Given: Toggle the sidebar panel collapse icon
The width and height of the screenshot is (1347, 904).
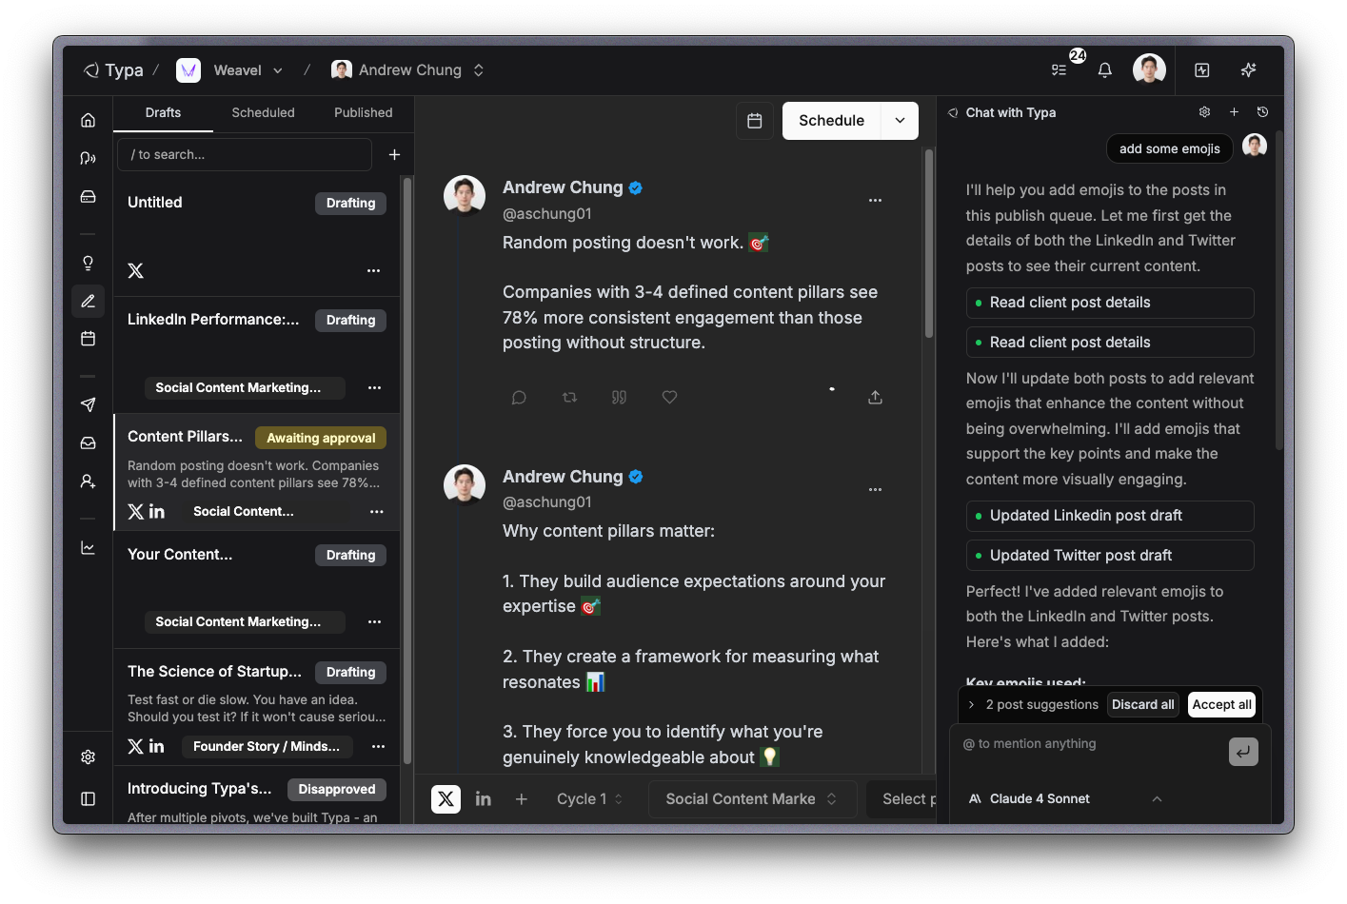Looking at the screenshot, I should pyautogui.click(x=89, y=799).
